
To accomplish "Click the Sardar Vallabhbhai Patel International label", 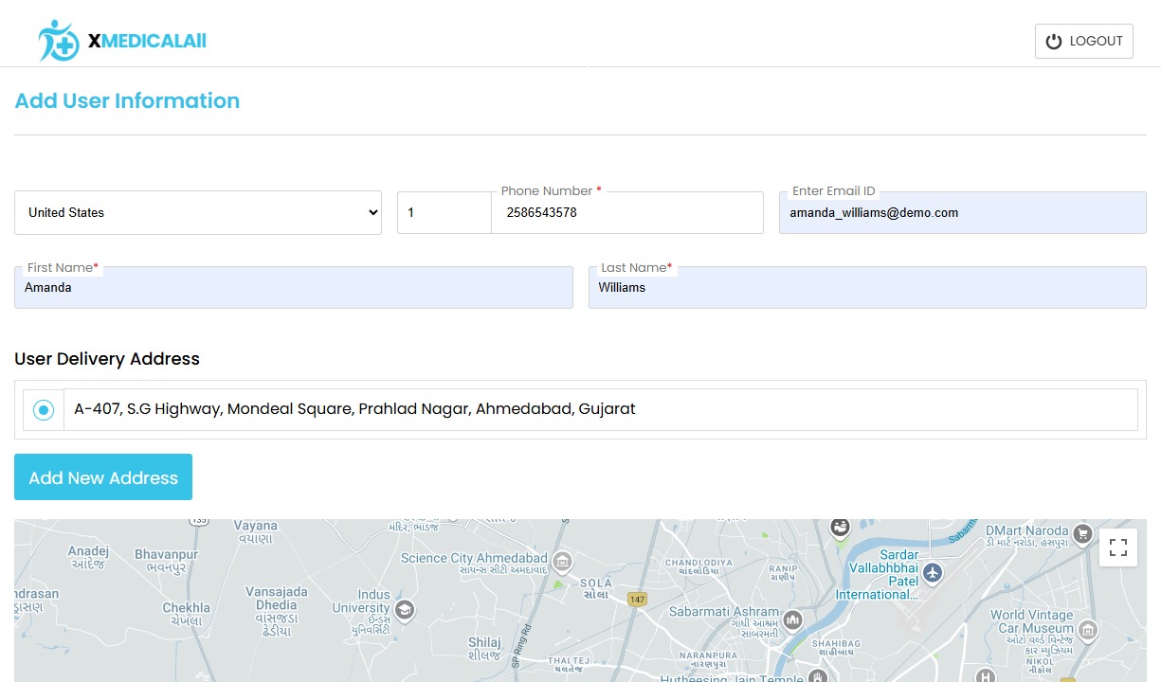I will click(x=878, y=575).
